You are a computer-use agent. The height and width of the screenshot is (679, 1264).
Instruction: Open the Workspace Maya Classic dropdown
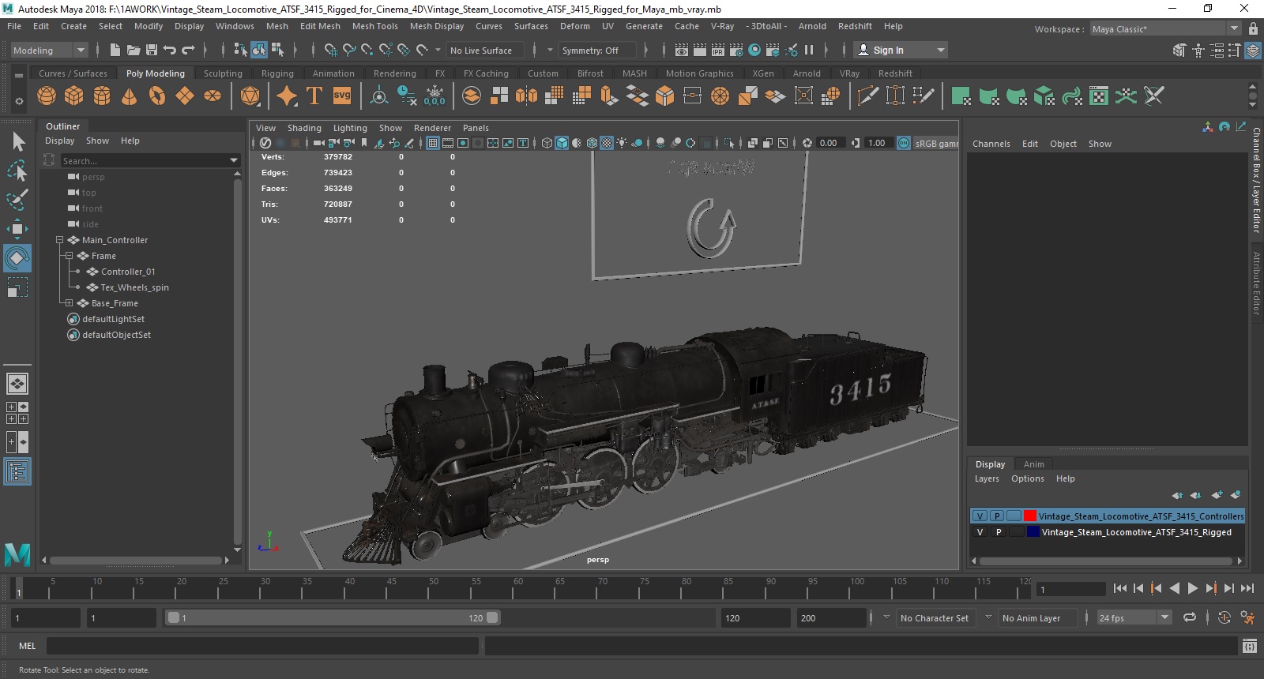(1165, 28)
